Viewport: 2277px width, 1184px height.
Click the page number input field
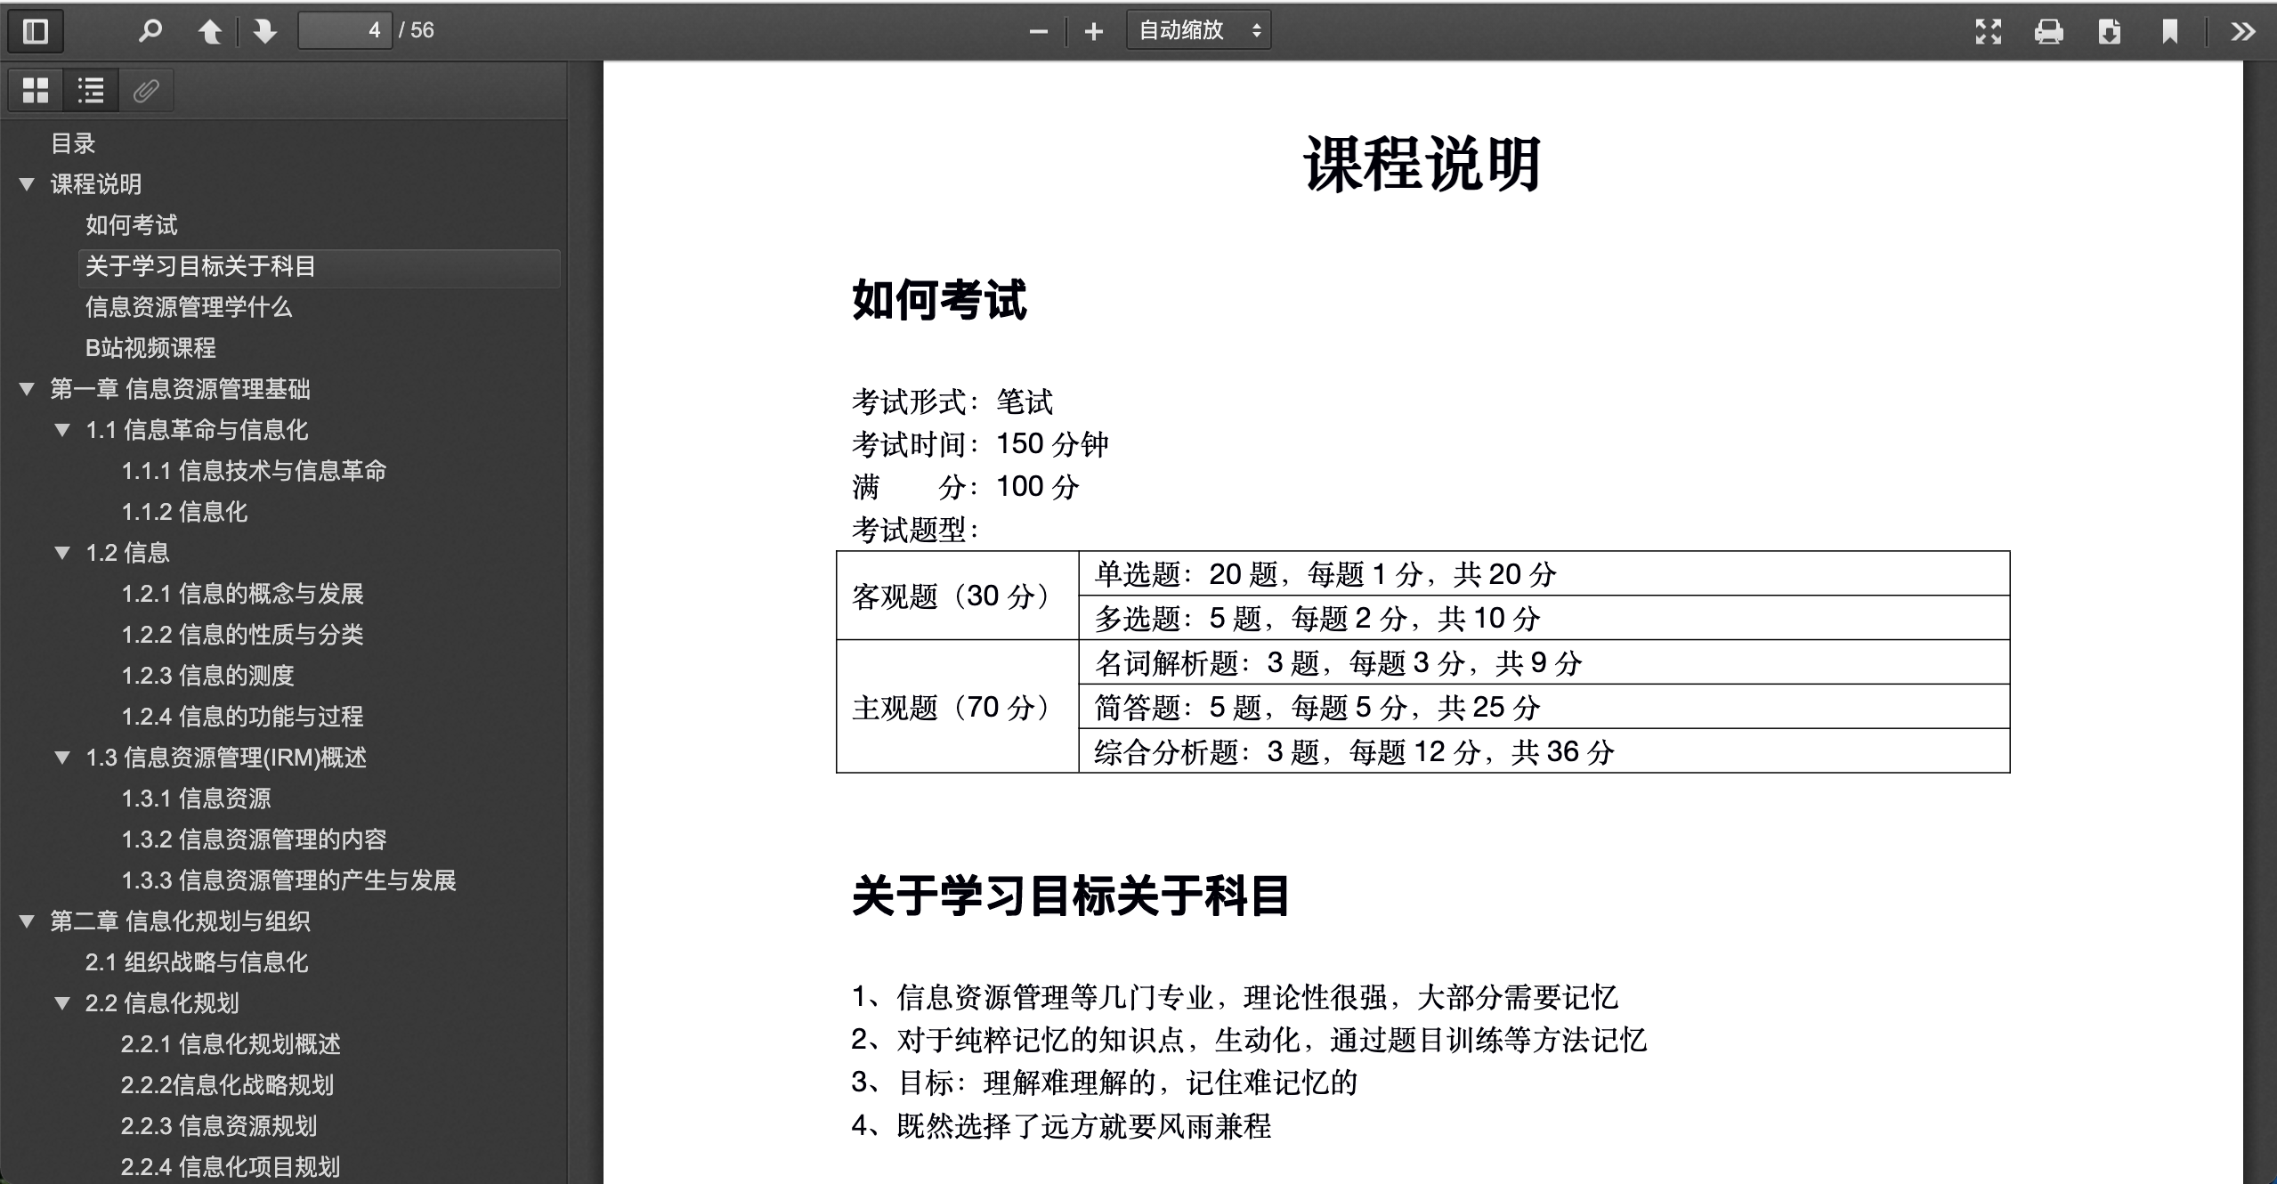coord(345,31)
